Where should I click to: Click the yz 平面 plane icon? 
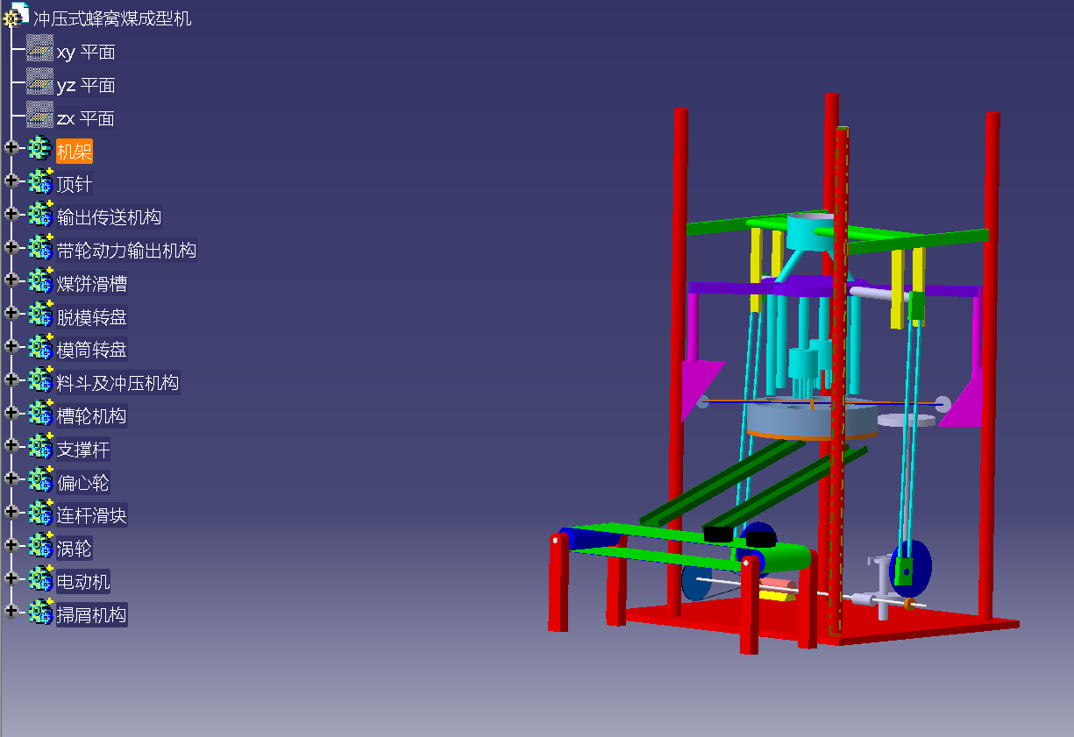click(39, 81)
